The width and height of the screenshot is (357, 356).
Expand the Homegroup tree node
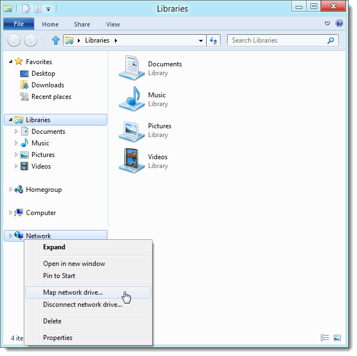11,190
